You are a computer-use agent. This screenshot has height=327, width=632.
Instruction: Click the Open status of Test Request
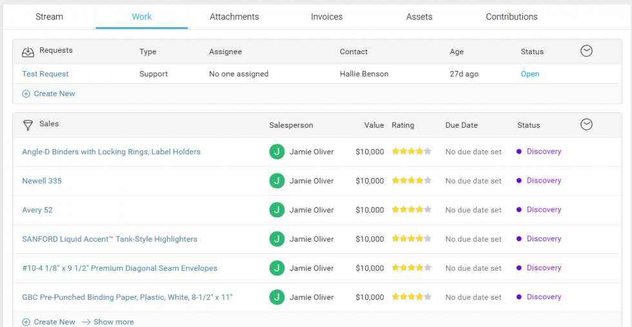pyautogui.click(x=529, y=74)
